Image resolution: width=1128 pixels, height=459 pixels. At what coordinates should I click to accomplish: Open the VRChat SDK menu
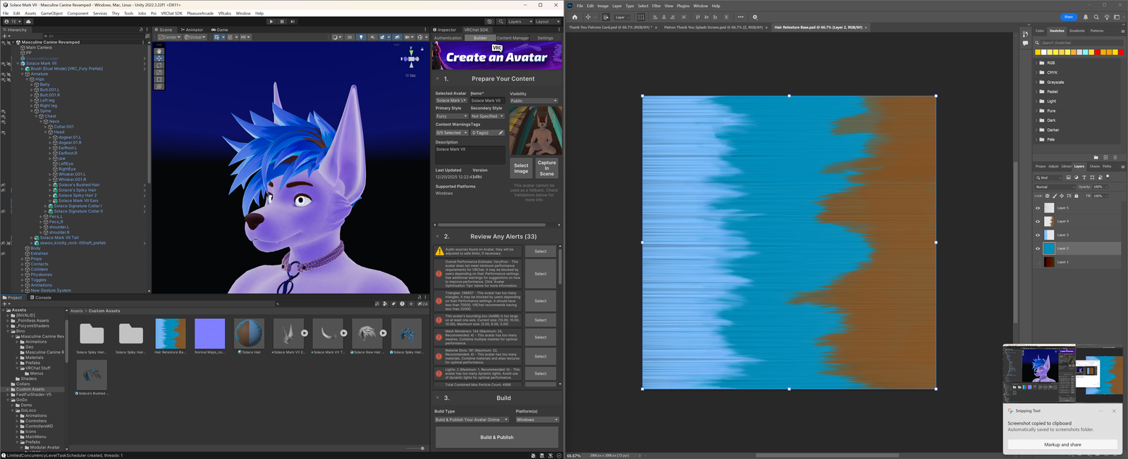click(171, 13)
